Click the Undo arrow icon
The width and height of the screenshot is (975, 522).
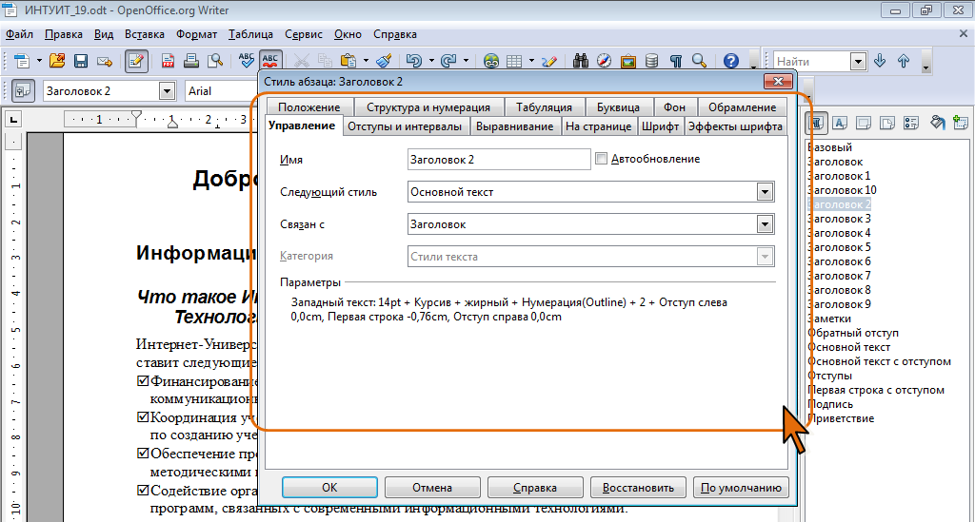point(413,61)
